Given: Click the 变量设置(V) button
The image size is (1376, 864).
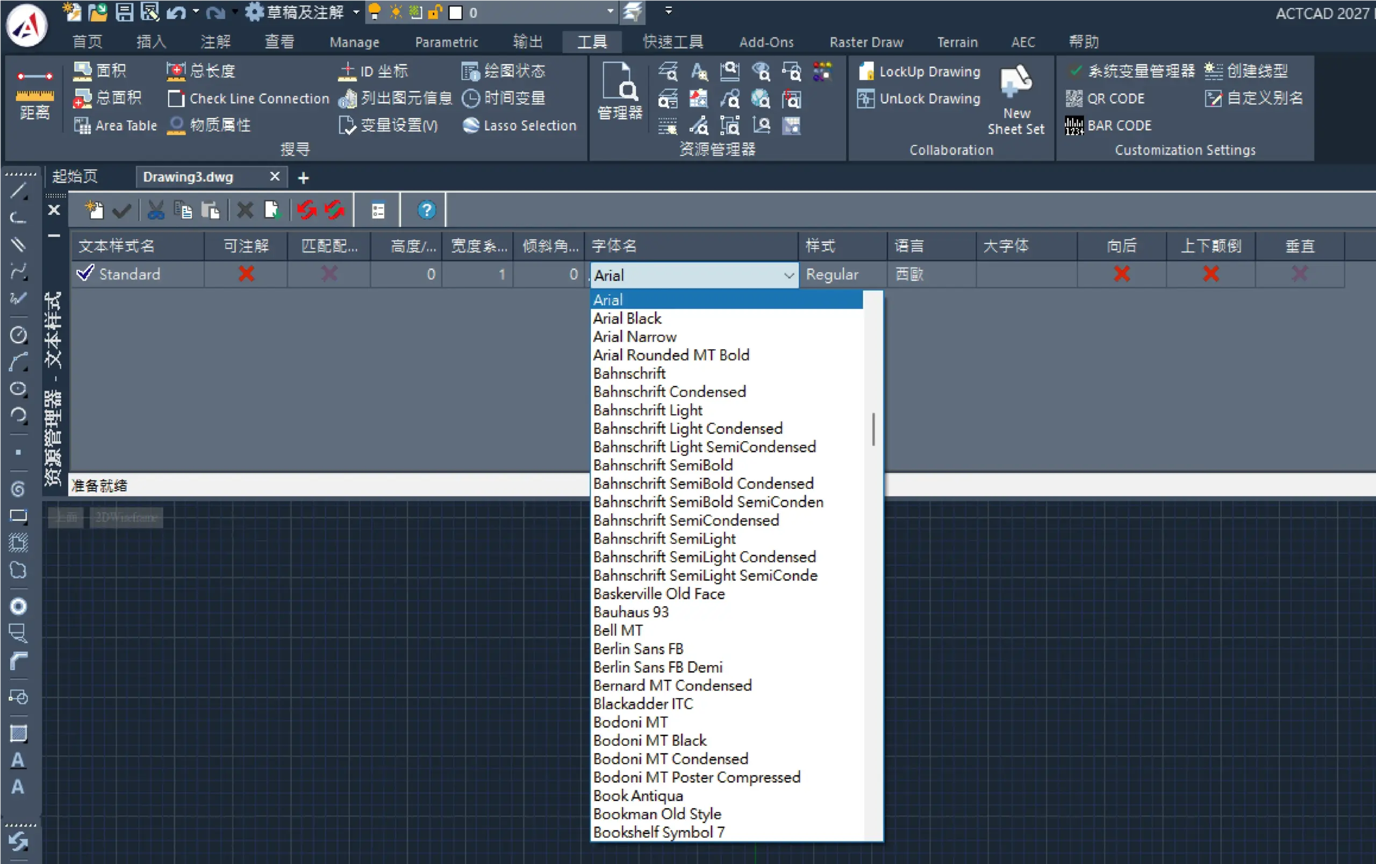Looking at the screenshot, I should 388,126.
